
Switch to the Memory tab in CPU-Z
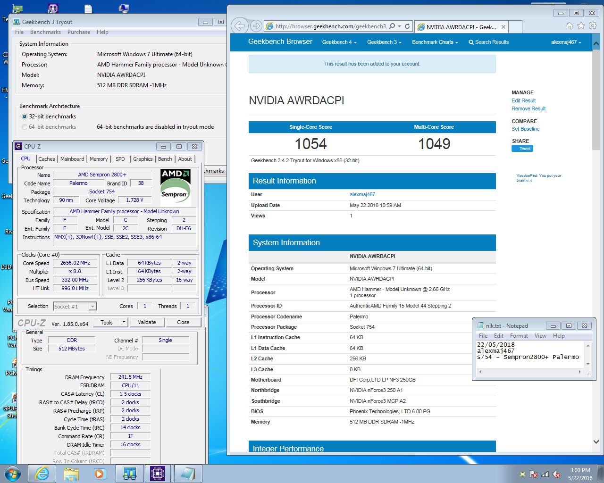pyautogui.click(x=99, y=159)
